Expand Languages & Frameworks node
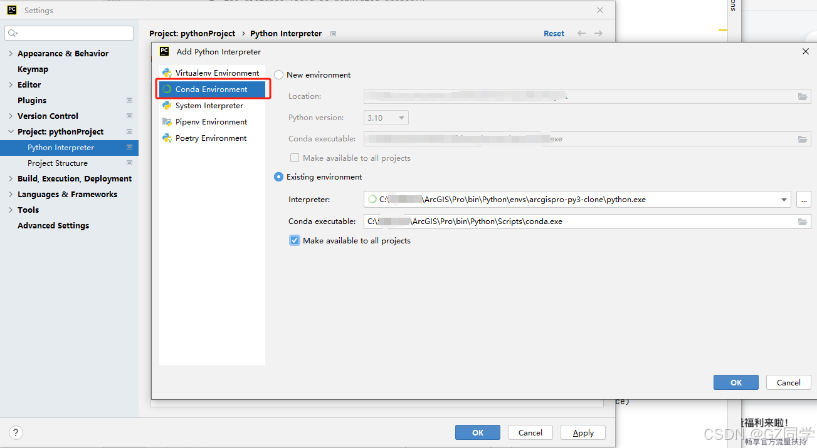This screenshot has width=817, height=448. click(x=11, y=194)
